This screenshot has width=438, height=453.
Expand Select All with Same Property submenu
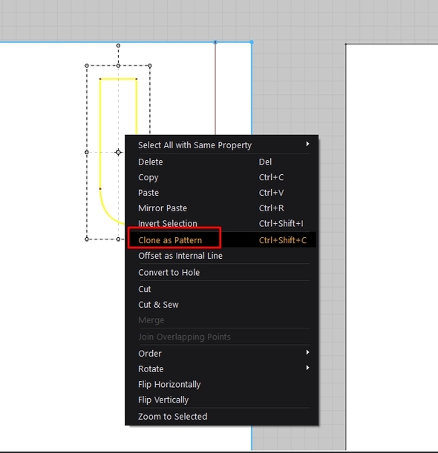[222, 145]
